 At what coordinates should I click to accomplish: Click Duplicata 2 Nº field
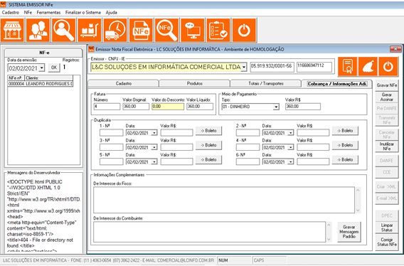tap(248, 133)
